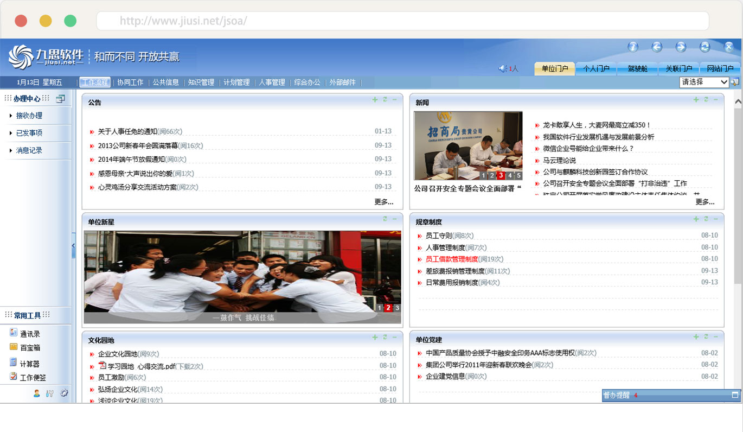743x432 pixels.
Task: Open the 知识管理 menu
Action: point(201,82)
